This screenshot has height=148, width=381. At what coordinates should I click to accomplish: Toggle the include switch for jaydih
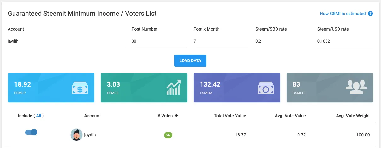31,132
